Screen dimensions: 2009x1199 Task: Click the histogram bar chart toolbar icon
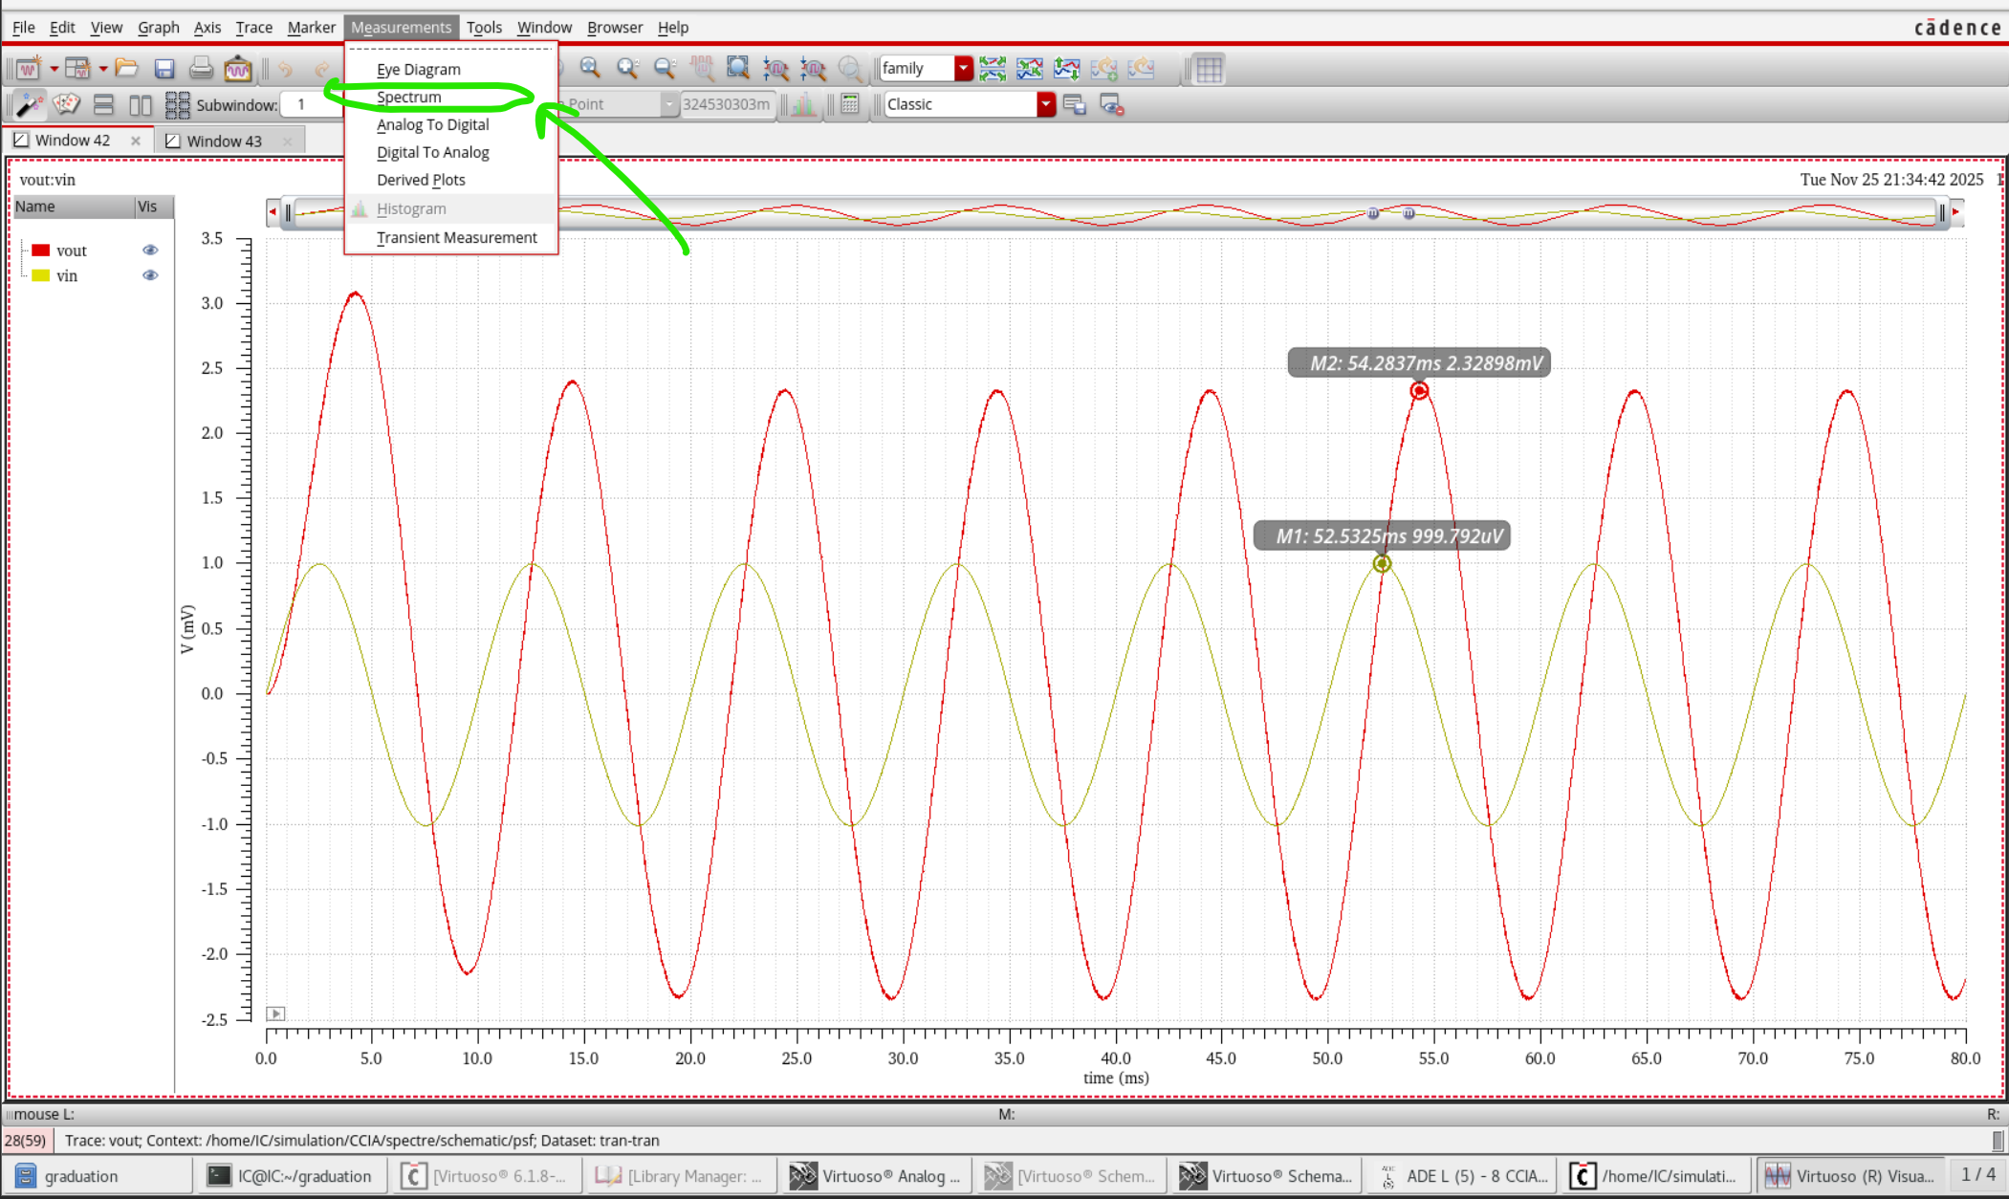(x=803, y=104)
